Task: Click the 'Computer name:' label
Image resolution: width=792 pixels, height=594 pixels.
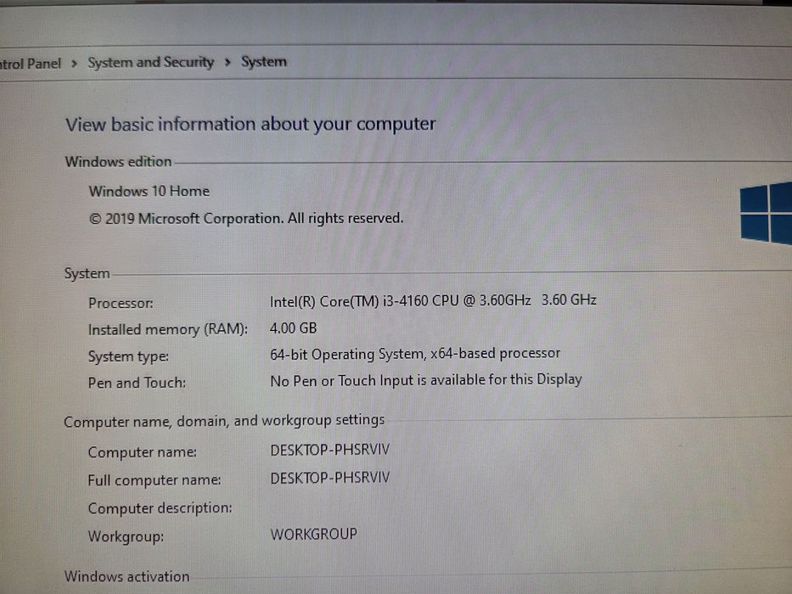Action: (143, 452)
